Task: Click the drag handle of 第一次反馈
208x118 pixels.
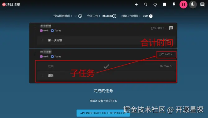Action: tap(43, 40)
